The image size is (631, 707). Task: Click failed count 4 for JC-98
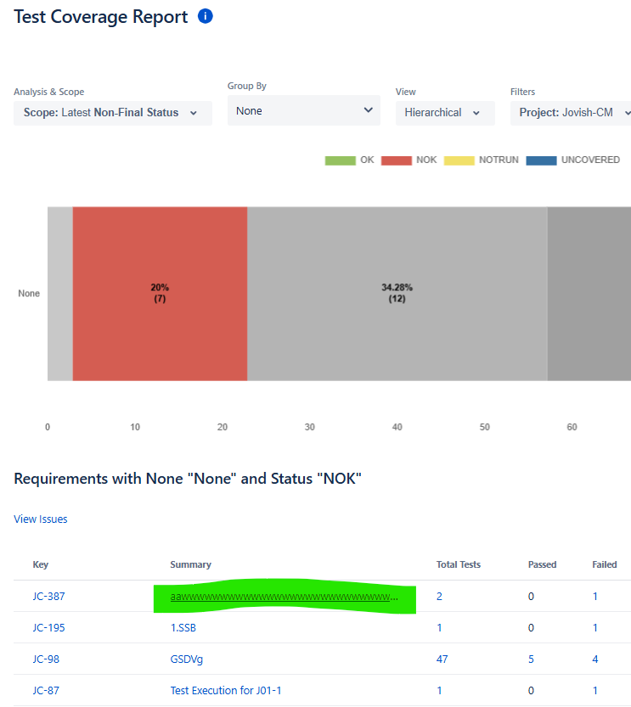coord(595,659)
